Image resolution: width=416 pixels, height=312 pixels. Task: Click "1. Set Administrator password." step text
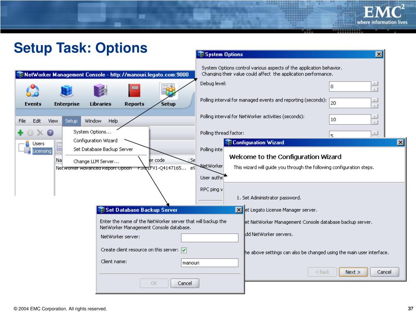(269, 198)
